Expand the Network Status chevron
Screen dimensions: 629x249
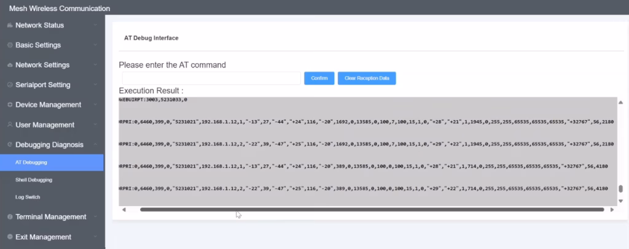point(95,25)
